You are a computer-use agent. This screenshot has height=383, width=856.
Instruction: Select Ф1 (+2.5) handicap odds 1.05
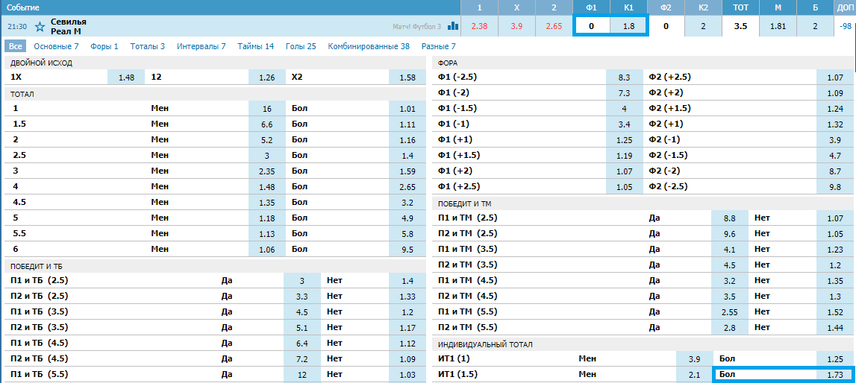(625, 187)
